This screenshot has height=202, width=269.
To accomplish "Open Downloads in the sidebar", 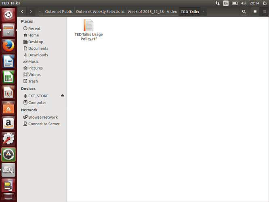I will click(36, 55).
